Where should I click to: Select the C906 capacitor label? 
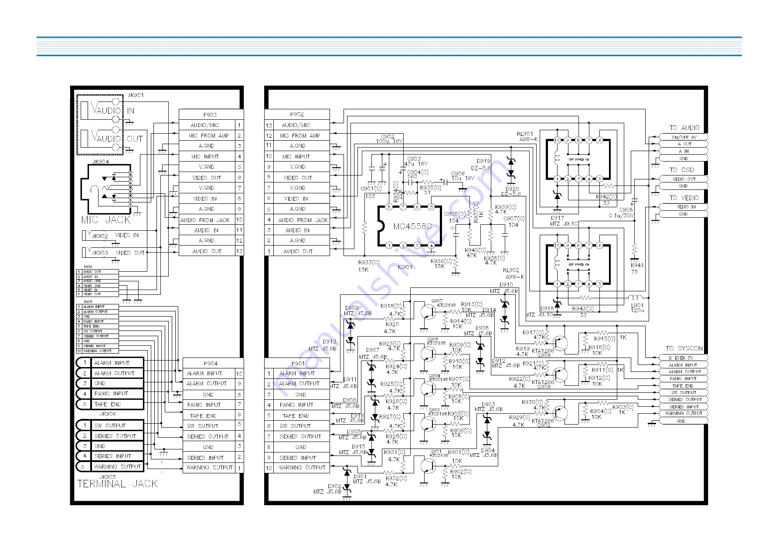458,173
